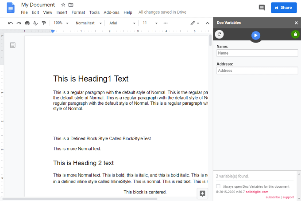Click the '2 variable(s) found' status
Screen dimensions: 301x201
pos(232,176)
